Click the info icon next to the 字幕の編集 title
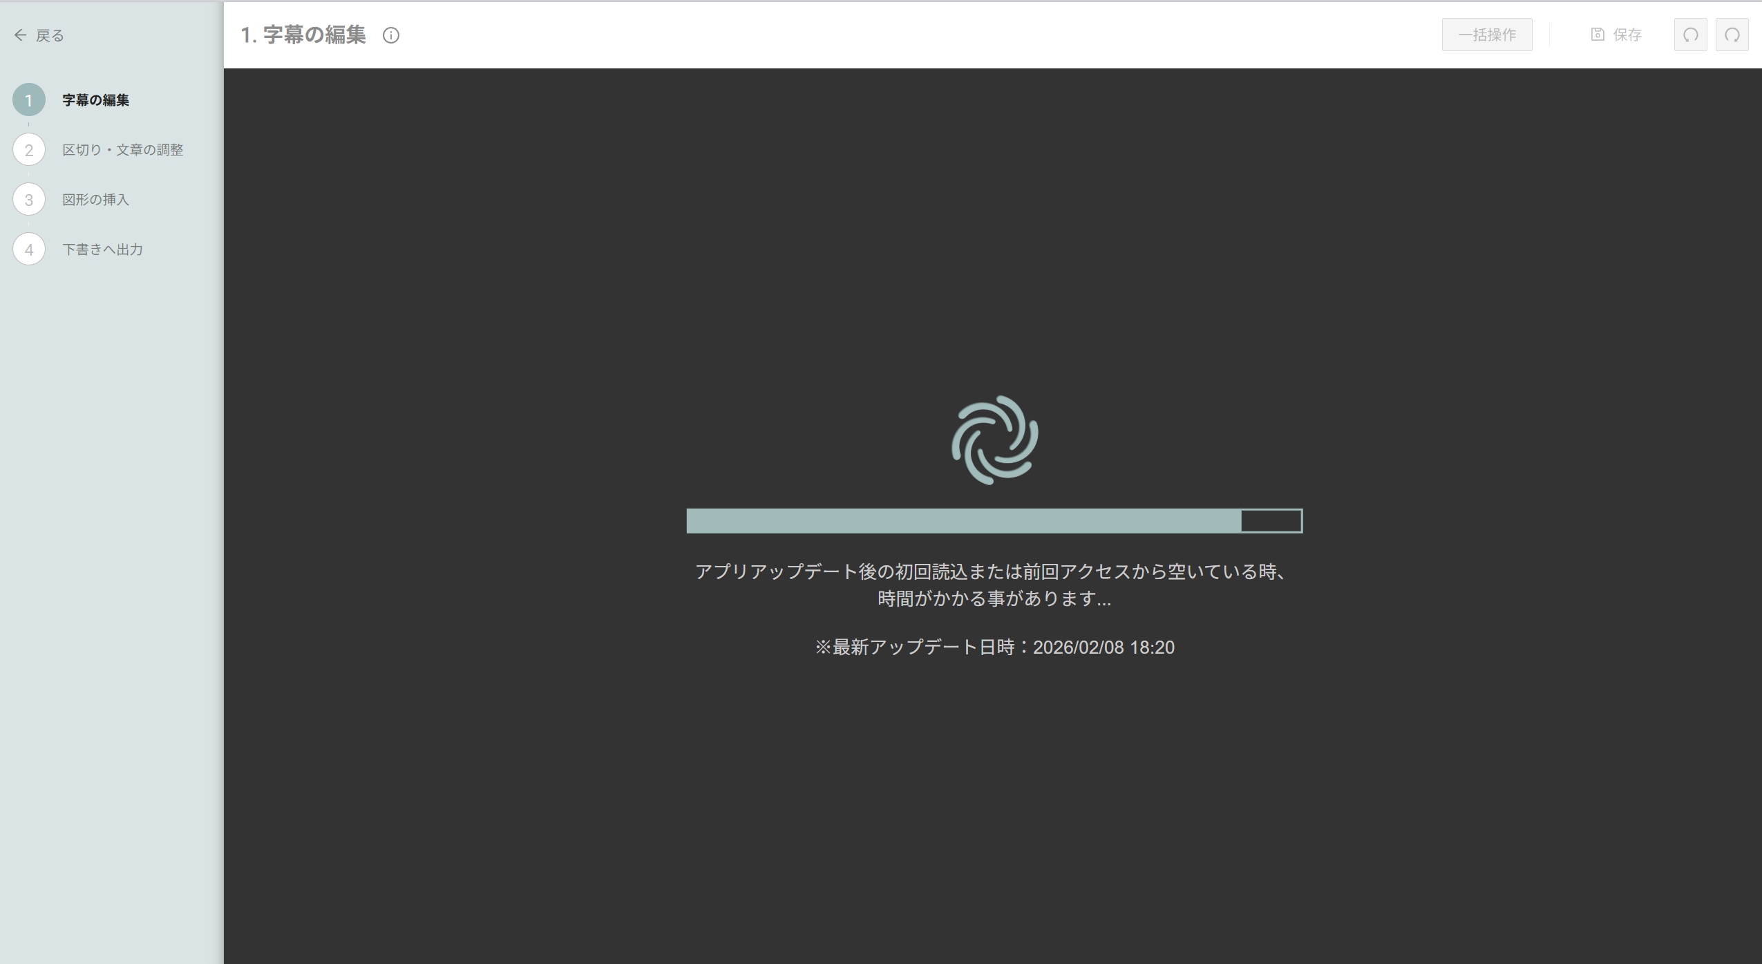 pos(391,35)
